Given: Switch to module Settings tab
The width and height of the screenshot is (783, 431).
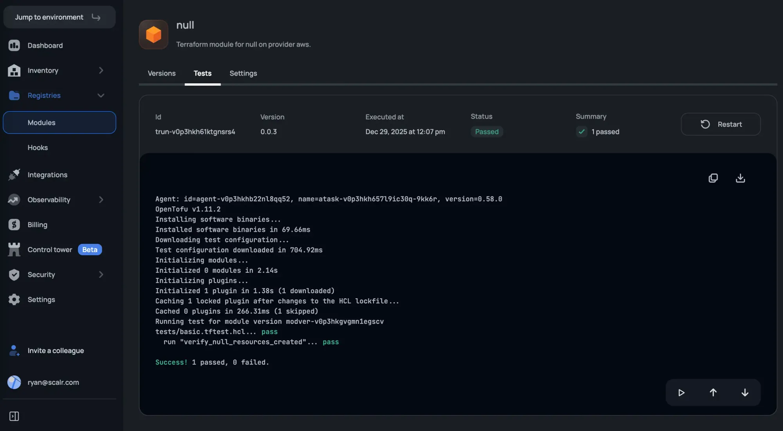Looking at the screenshot, I should 243,74.
